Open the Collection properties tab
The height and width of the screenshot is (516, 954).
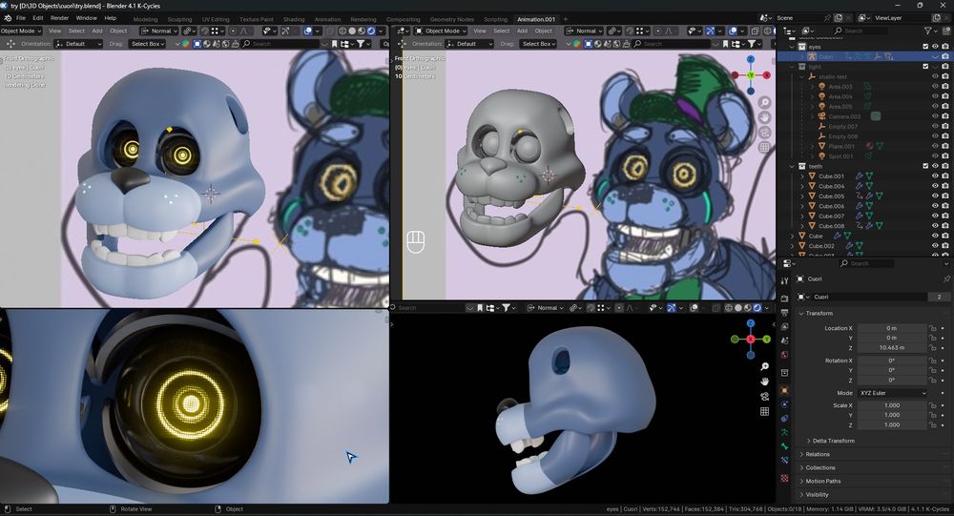click(785, 372)
